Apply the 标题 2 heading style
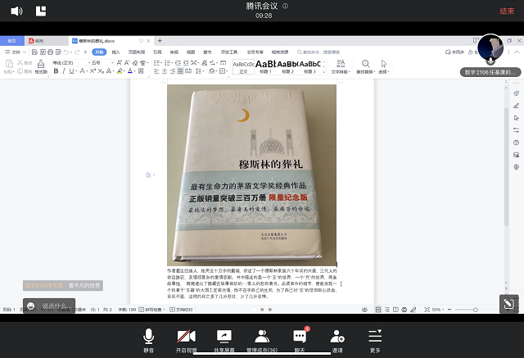 pyautogui.click(x=287, y=67)
